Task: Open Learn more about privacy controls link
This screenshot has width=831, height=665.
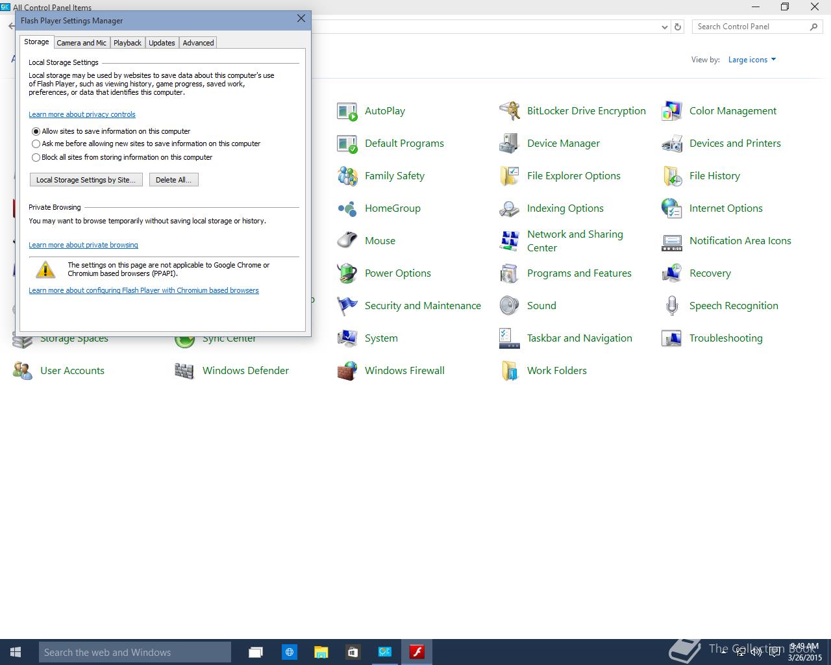Action: [82, 114]
